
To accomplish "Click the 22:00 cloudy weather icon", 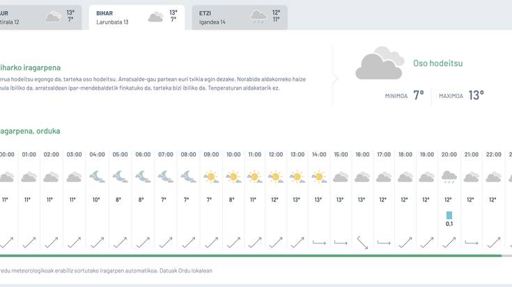I will (x=493, y=177).
